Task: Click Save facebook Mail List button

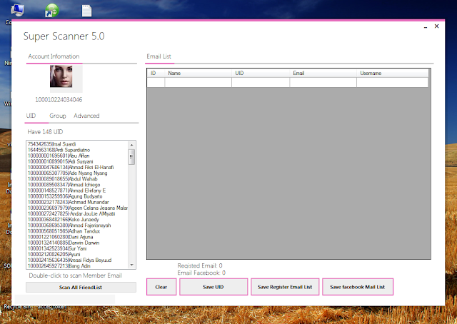Action: coord(357,287)
